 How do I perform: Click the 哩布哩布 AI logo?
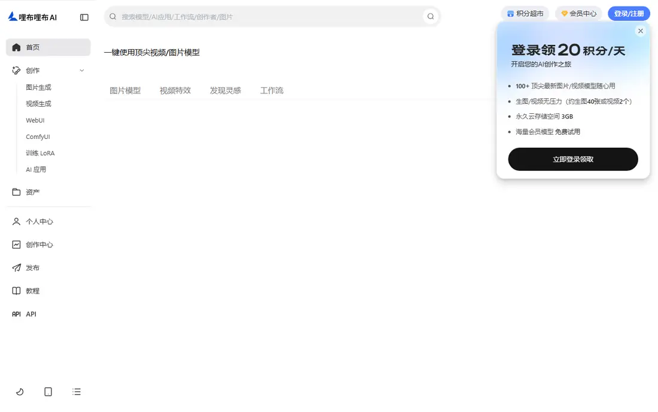point(32,17)
